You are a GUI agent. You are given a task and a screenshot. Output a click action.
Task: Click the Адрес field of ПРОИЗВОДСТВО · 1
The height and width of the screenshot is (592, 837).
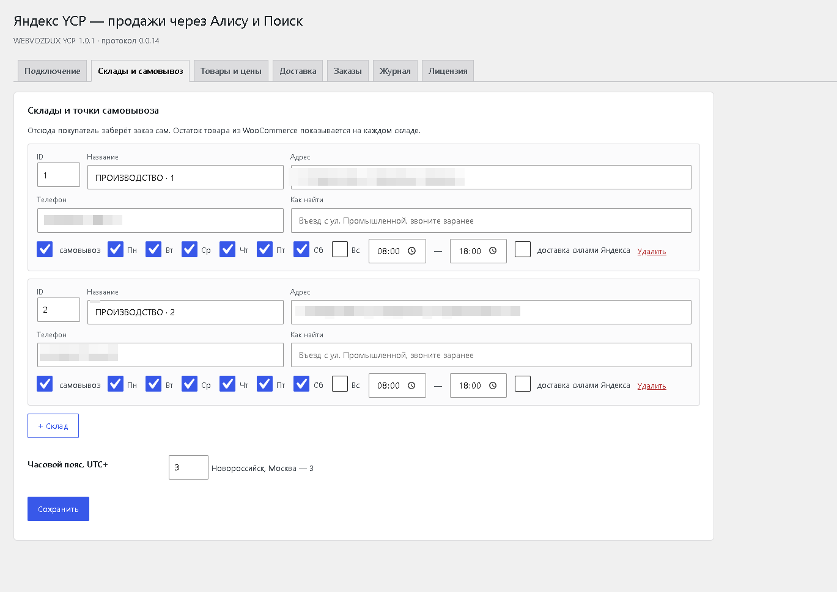pos(491,177)
